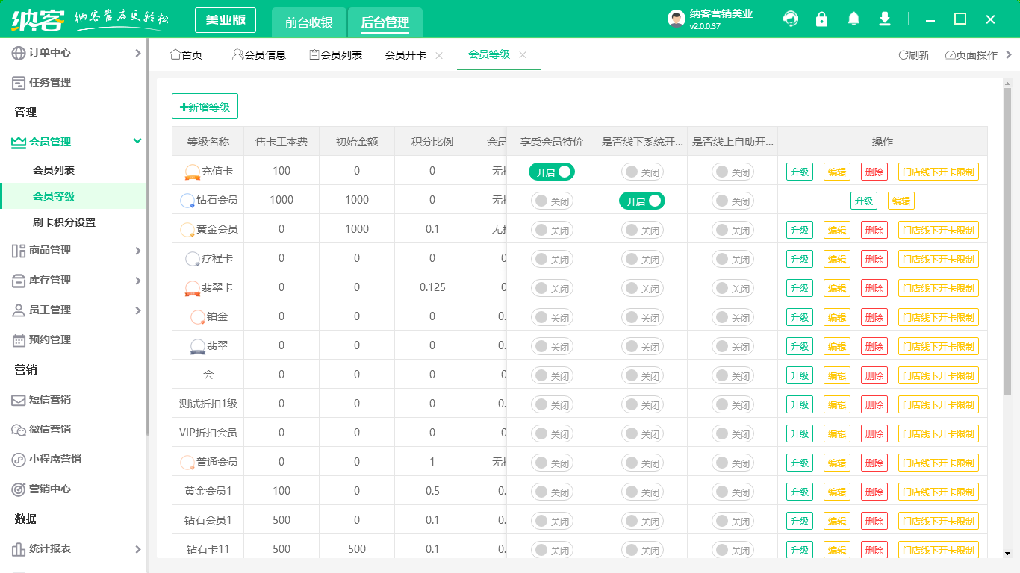Switch to 前台收银 top tab
Screen dimensions: 1020x573
(x=309, y=22)
